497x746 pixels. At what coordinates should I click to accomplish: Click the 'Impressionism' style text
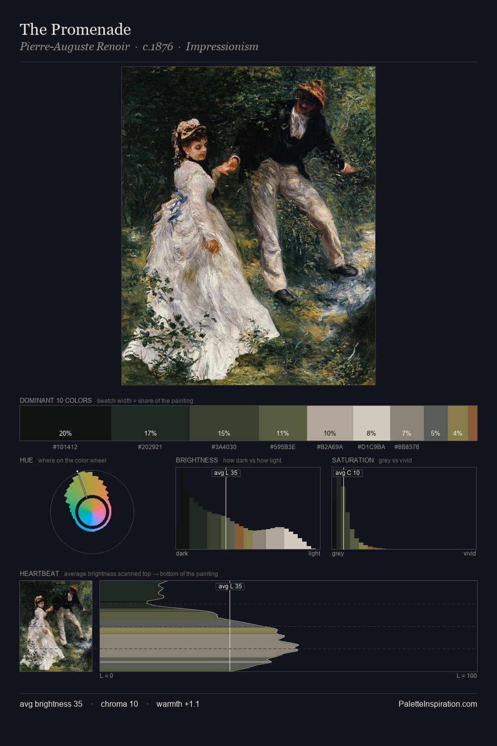222,47
